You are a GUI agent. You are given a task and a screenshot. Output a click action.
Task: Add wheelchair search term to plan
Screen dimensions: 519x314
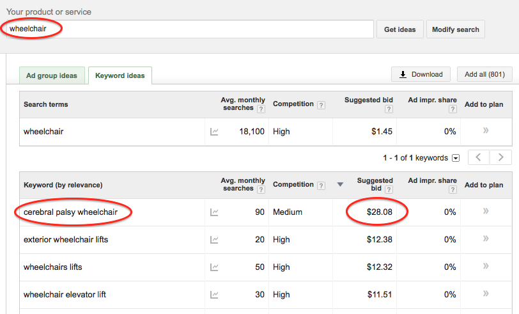click(x=486, y=131)
